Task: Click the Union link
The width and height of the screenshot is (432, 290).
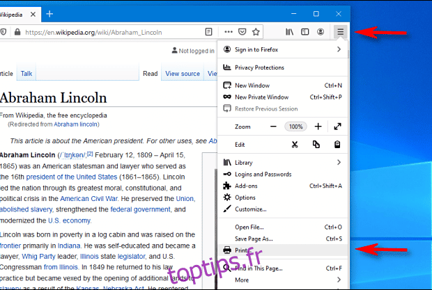Action: point(185,198)
